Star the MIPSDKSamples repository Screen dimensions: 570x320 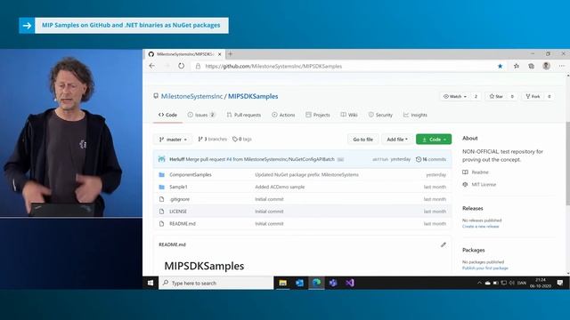click(496, 97)
